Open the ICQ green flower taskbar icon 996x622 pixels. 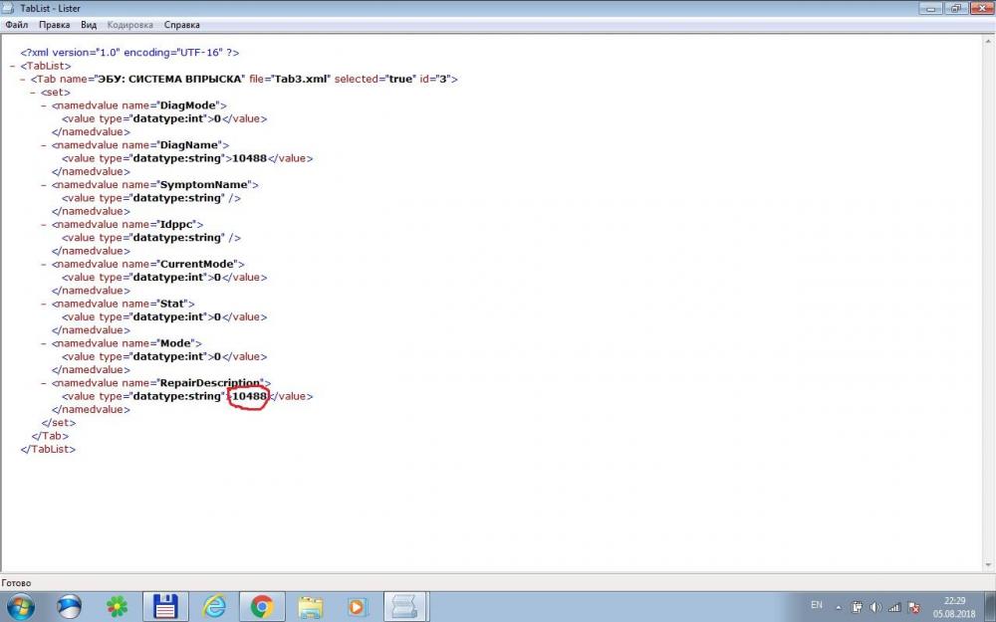pyautogui.click(x=117, y=607)
